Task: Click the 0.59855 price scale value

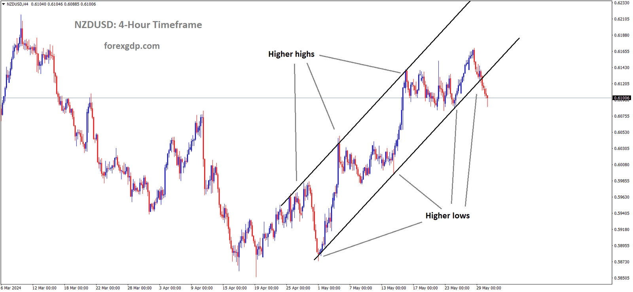Action: (x=622, y=181)
